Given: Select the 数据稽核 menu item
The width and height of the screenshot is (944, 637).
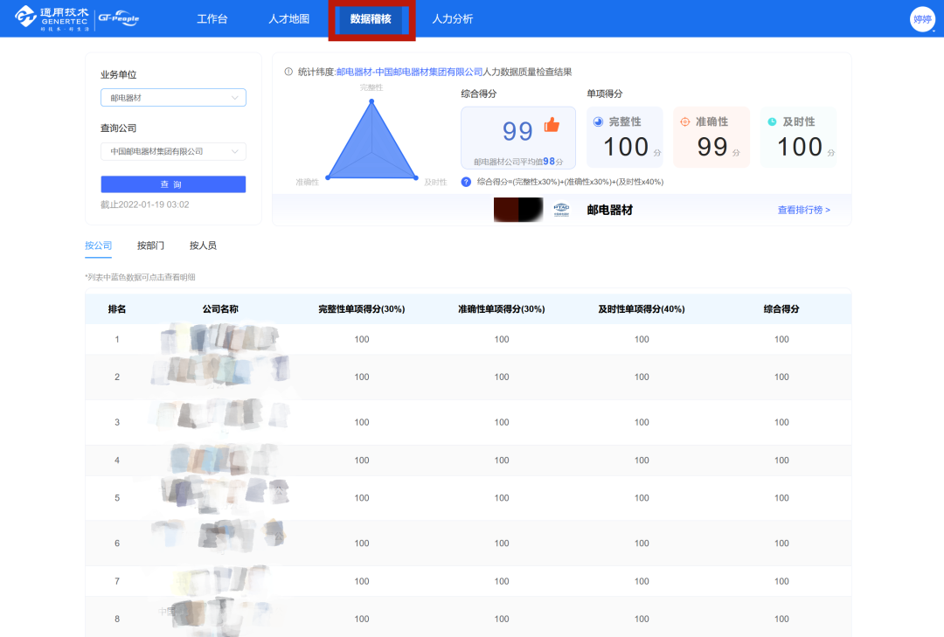Looking at the screenshot, I should click(371, 18).
